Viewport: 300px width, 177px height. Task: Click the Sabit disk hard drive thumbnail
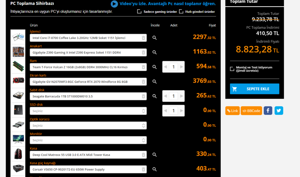tap(18, 95)
